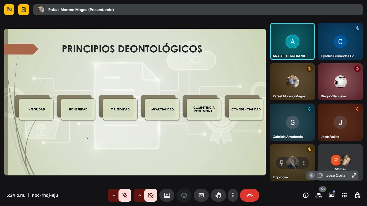Viewport: 367px width, 206px height.
Task: Select ANABEL HERRERA participant tile
Action: [292, 41]
